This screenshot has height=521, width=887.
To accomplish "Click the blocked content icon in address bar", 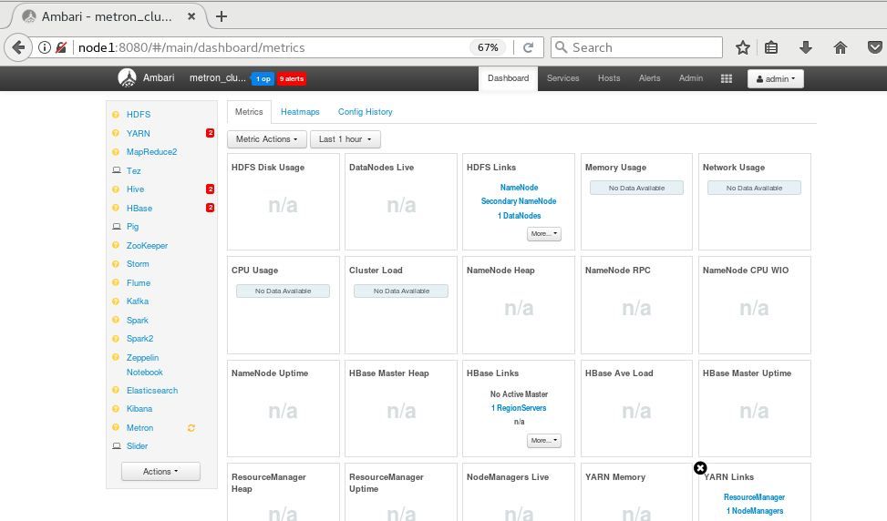I will pyautogui.click(x=61, y=47).
